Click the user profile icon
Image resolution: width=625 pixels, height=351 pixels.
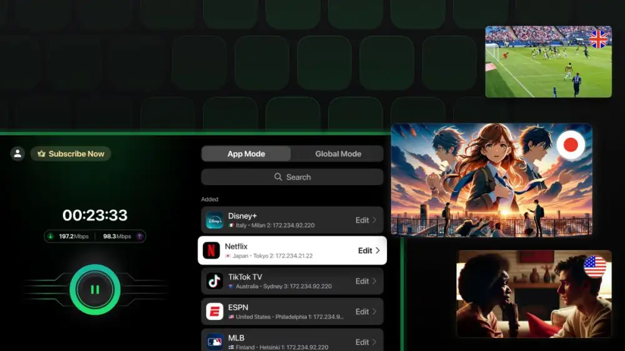18,153
